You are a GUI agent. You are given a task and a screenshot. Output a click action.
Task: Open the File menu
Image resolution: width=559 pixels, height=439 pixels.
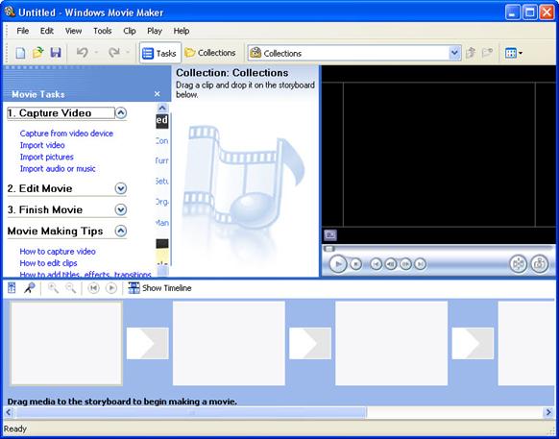tap(23, 31)
